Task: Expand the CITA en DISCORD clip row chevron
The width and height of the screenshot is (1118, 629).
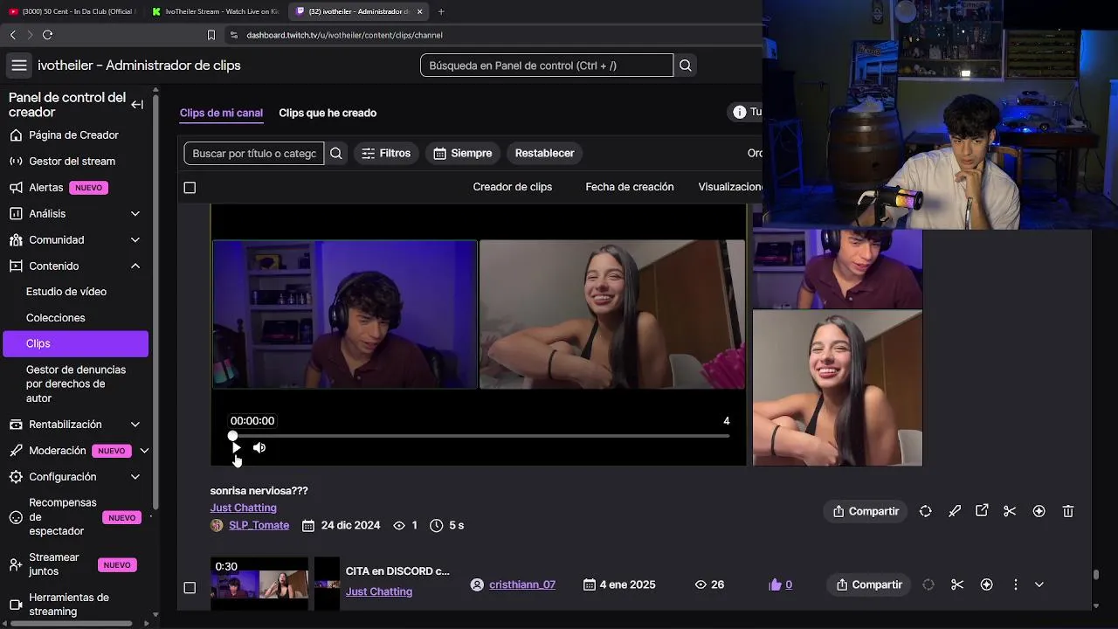Action: tap(1039, 584)
